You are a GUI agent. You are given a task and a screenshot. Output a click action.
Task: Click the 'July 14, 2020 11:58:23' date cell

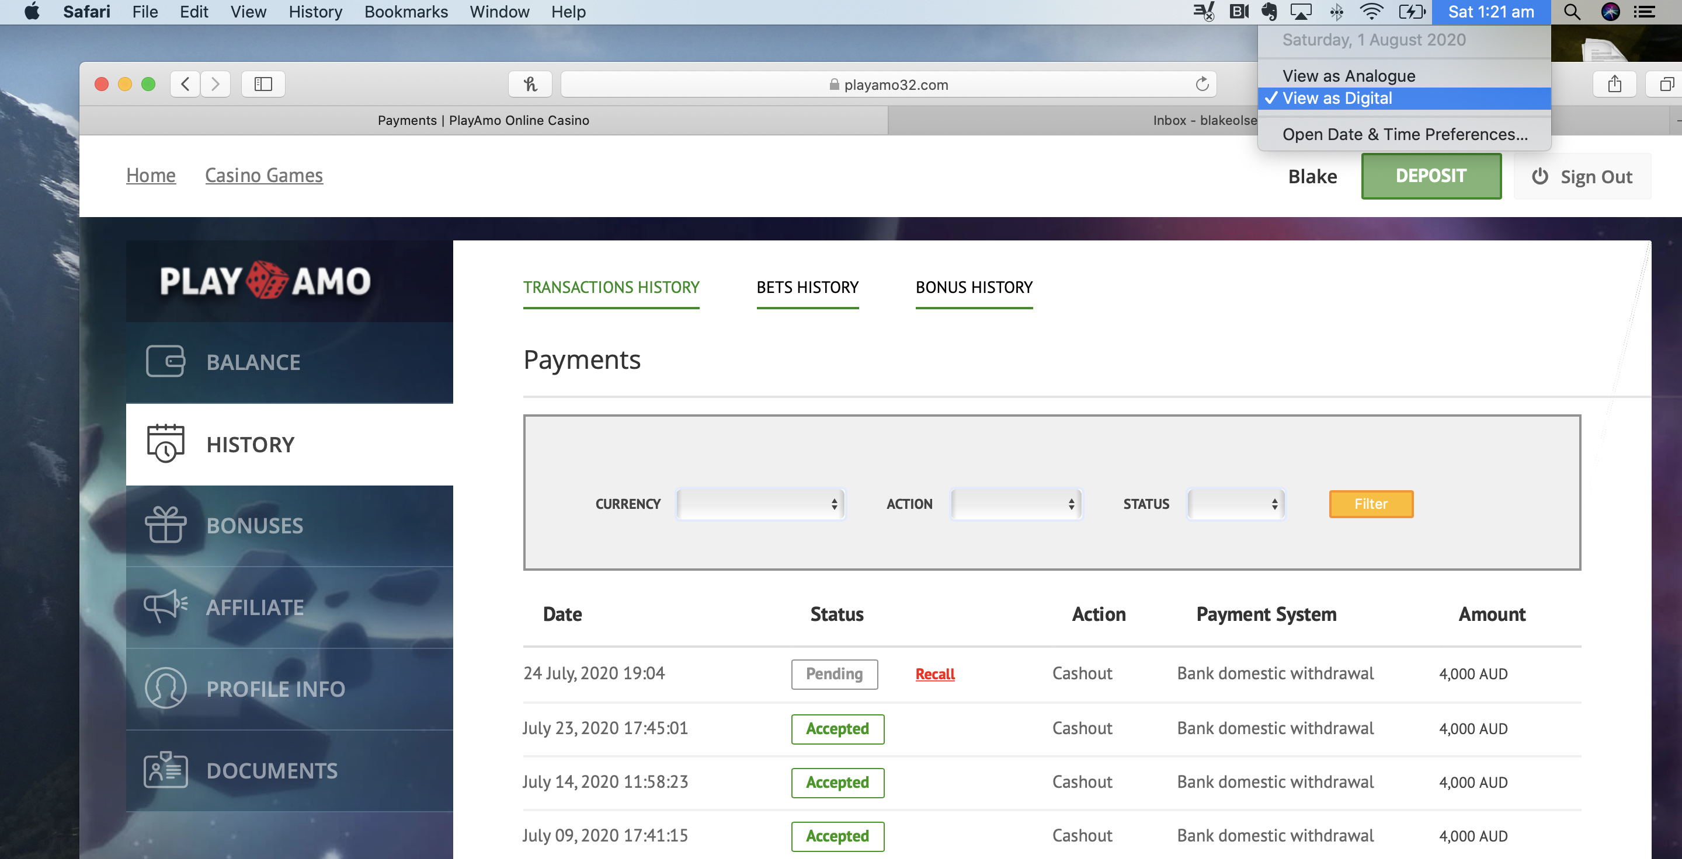pos(604,781)
